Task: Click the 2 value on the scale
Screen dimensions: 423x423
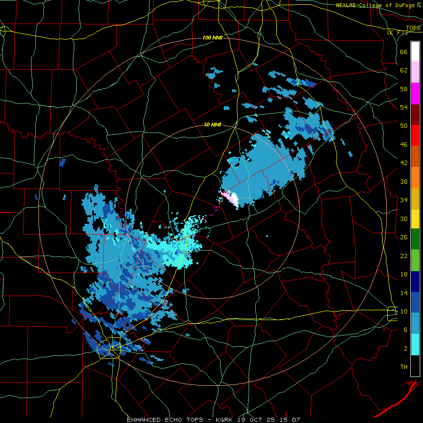Action: pyautogui.click(x=406, y=349)
